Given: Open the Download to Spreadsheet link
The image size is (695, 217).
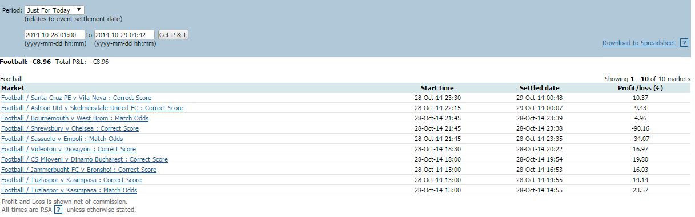Looking at the screenshot, I should 640,43.
